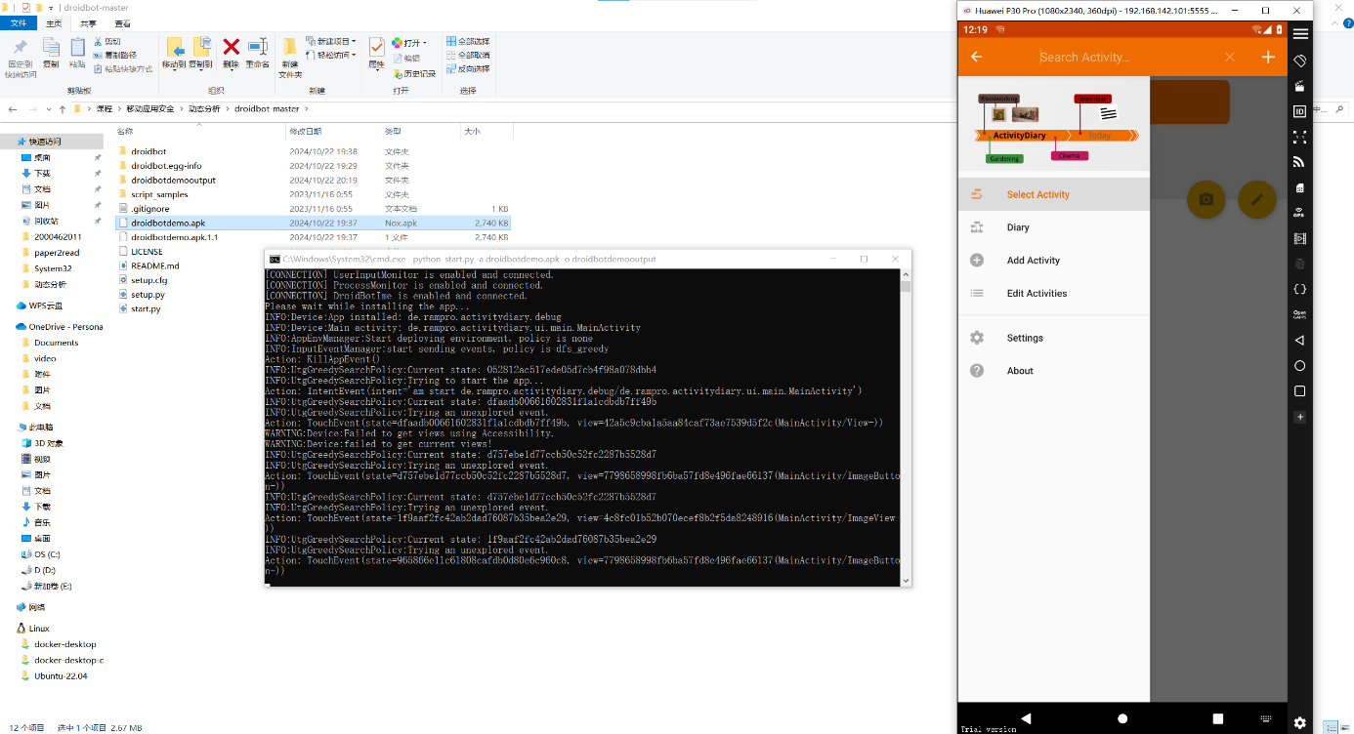Open emulator settings gear at bottom right
Screen dimensions: 1354x734
point(1299,722)
